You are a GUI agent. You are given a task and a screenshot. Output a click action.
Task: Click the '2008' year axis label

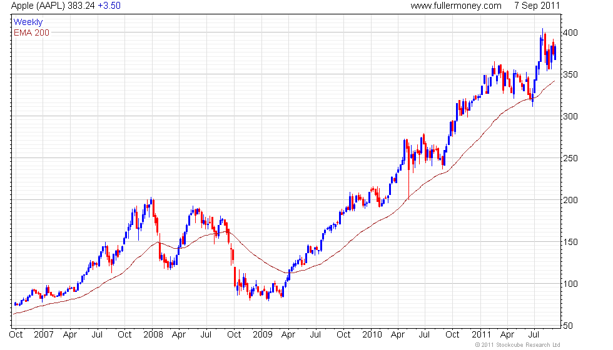(x=153, y=335)
